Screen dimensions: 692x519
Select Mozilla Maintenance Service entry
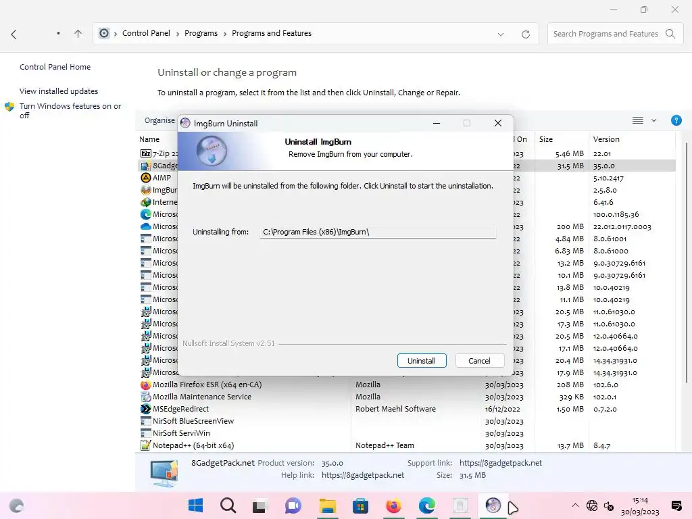(201, 396)
